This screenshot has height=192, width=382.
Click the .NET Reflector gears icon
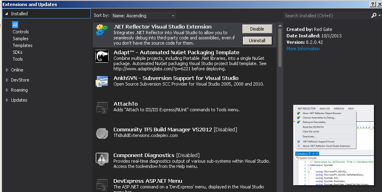(x=102, y=30)
